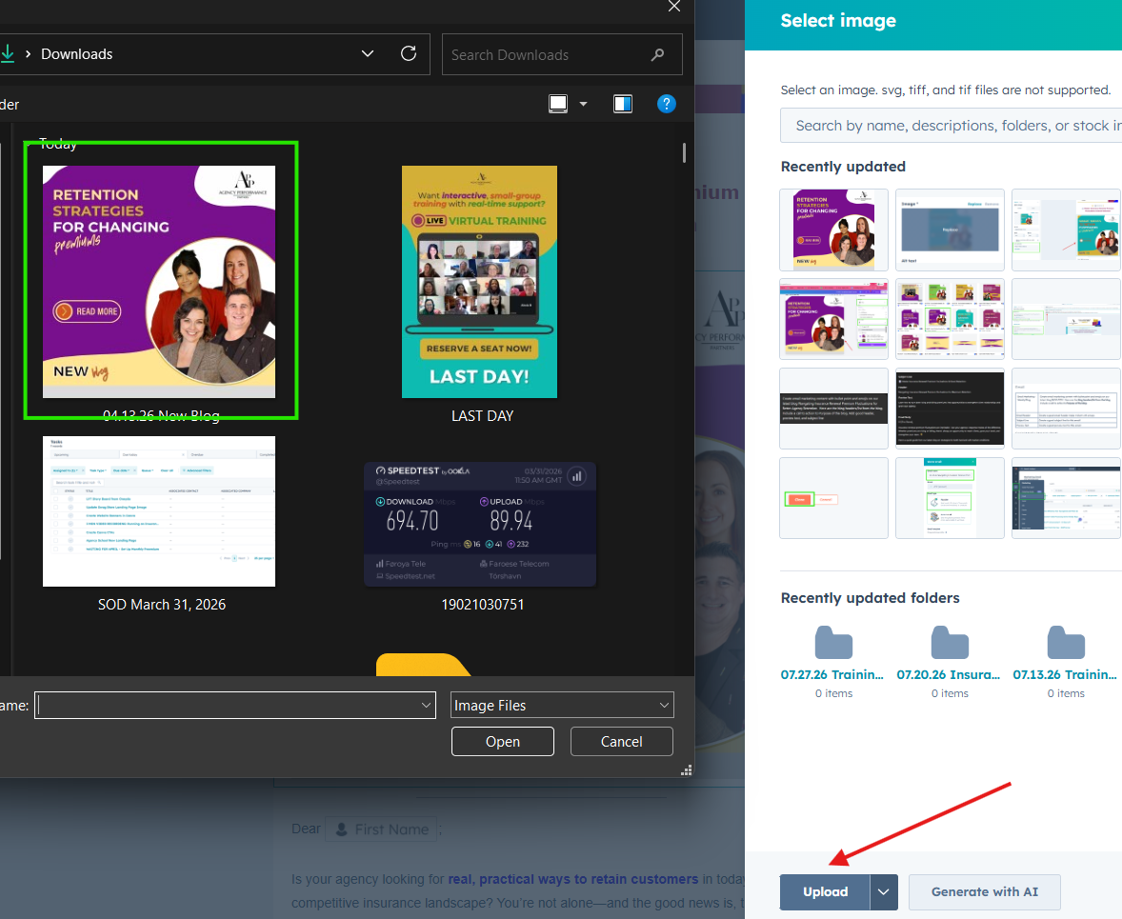
Task: Select the LAST DAY image file
Action: click(479, 282)
